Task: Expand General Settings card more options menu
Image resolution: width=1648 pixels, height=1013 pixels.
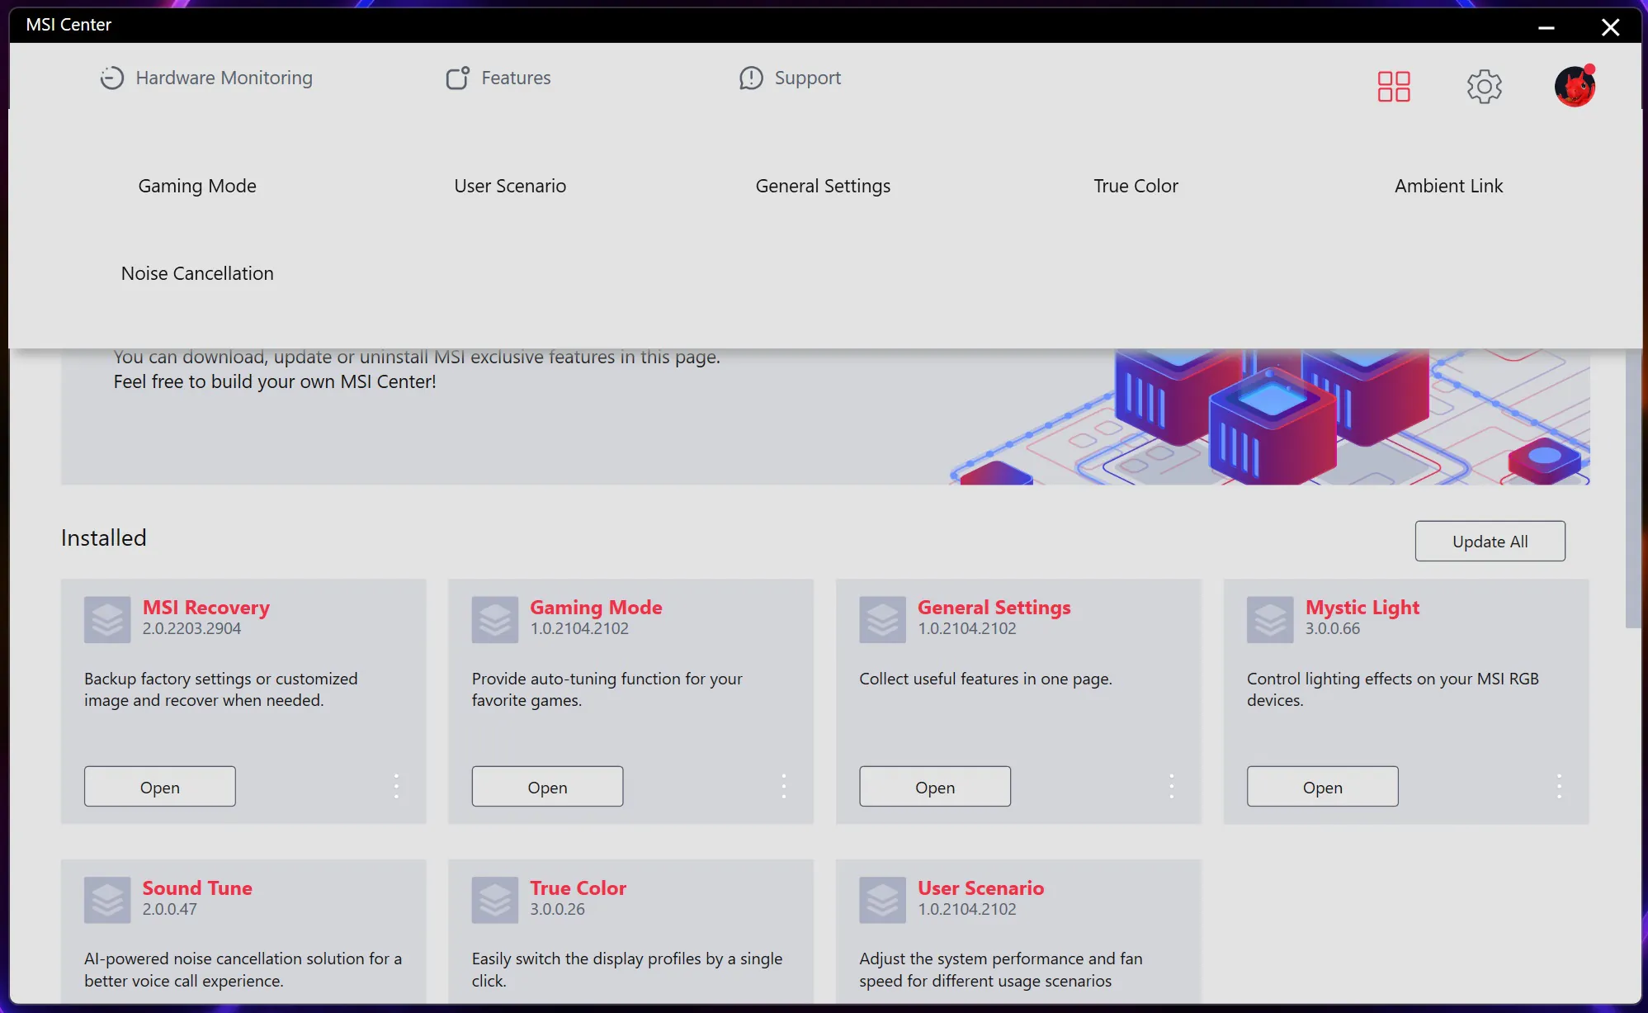Action: coord(1171,786)
